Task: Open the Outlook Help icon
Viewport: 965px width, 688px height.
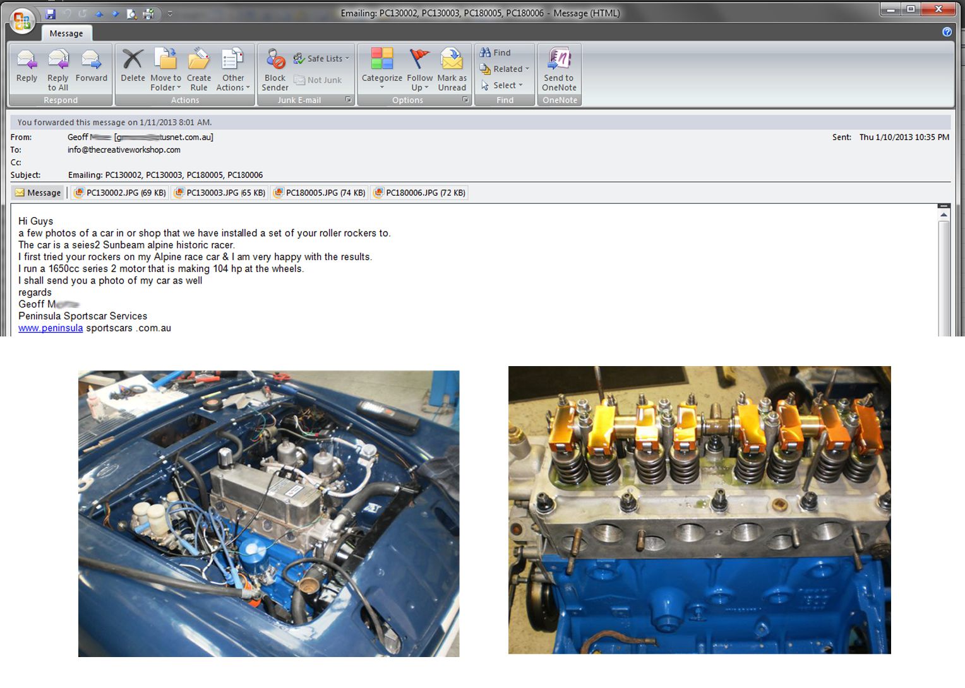Action: (947, 32)
